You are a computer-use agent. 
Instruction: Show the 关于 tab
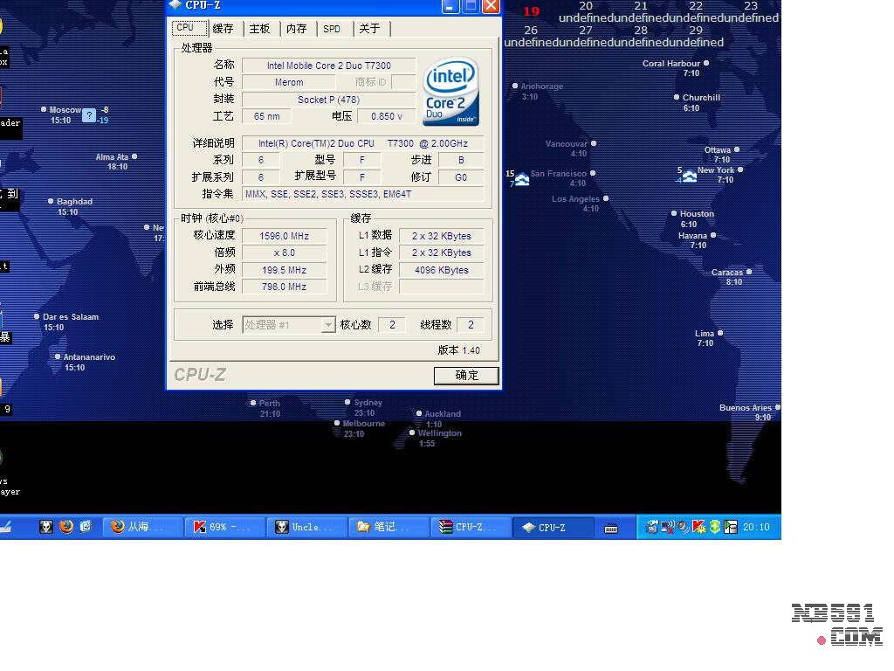coord(369,29)
